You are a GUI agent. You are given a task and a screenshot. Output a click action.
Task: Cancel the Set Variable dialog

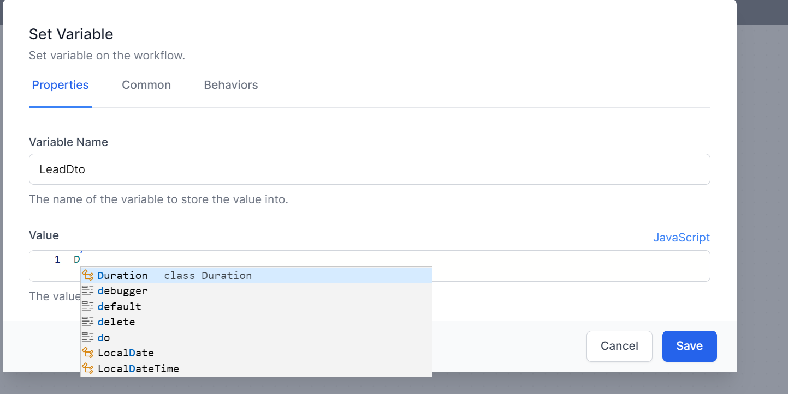(x=619, y=346)
